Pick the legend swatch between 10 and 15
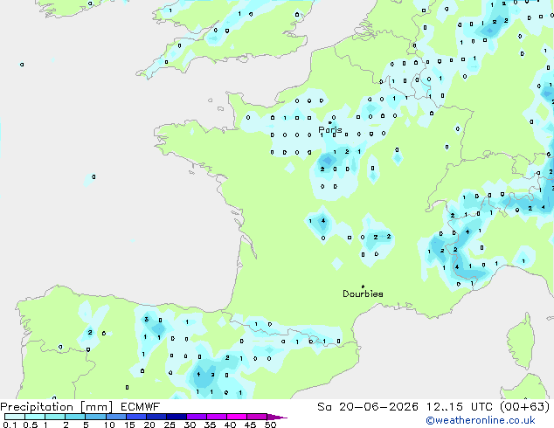Image resolution: width=554 pixels, height=428 pixels. (x=116, y=417)
